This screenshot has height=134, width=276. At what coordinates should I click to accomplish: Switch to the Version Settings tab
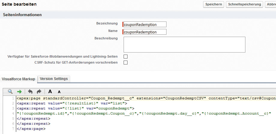[54, 79]
